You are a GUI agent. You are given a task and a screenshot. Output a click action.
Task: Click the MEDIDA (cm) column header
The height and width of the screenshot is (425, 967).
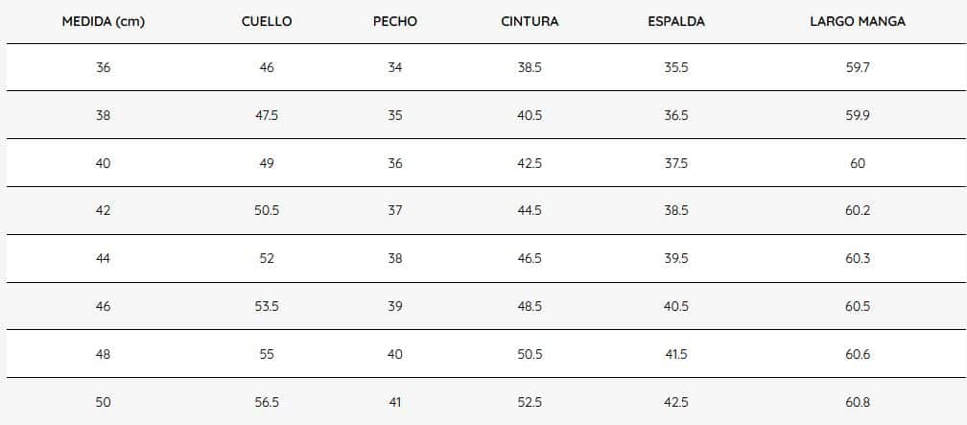tap(103, 22)
